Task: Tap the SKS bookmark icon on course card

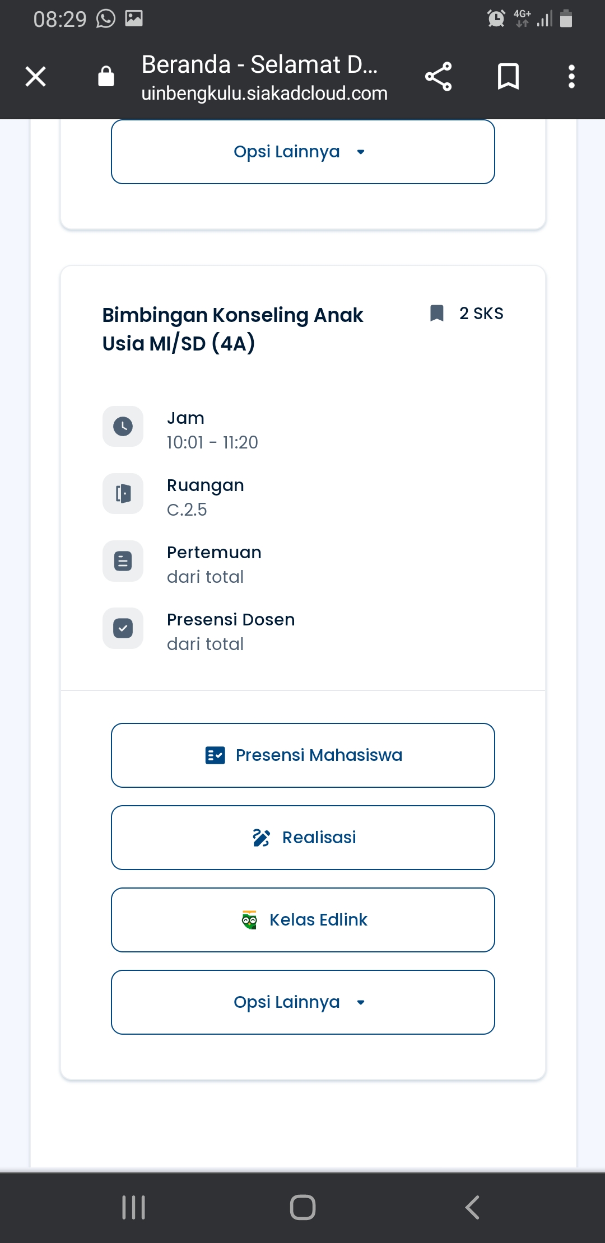Action: (436, 314)
